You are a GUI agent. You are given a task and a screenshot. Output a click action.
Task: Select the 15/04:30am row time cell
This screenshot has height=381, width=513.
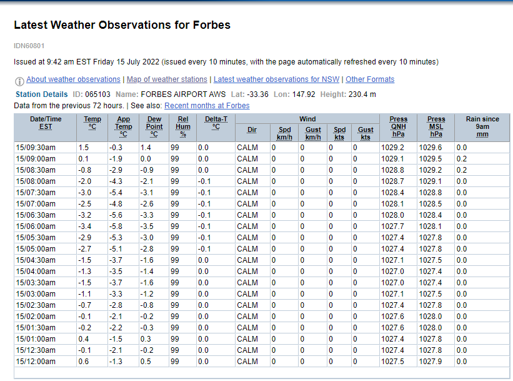click(x=45, y=260)
